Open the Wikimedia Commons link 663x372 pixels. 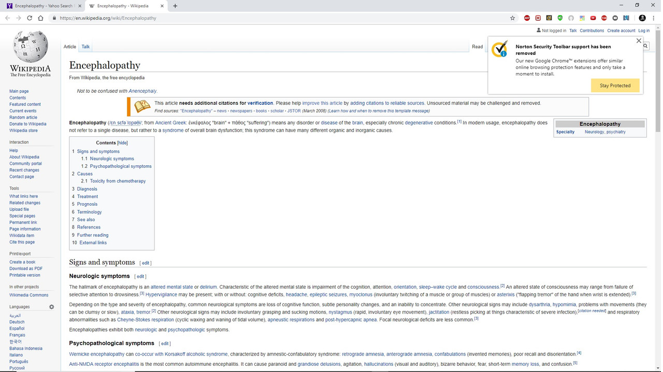click(x=29, y=295)
